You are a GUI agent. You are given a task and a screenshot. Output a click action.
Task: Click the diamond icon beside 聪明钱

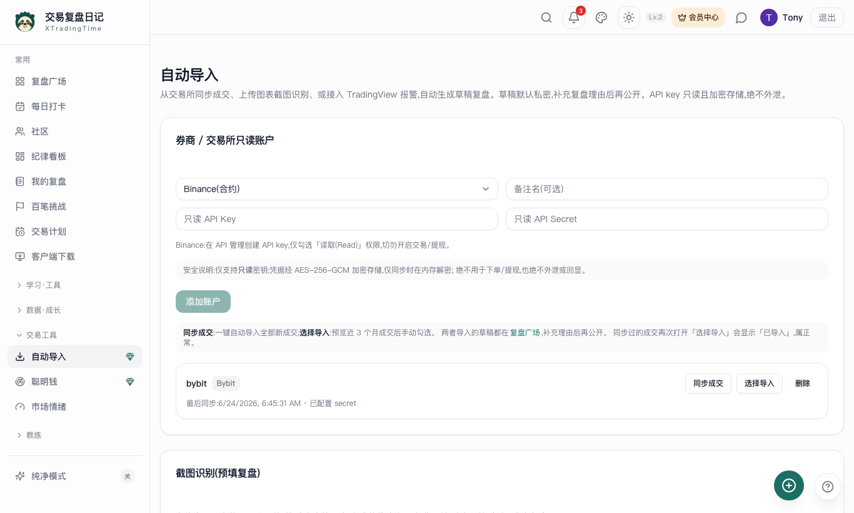(130, 382)
